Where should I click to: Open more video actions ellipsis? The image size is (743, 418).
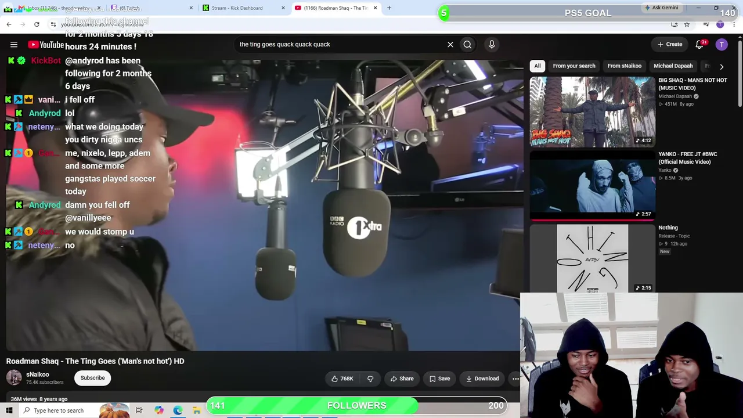(515, 379)
